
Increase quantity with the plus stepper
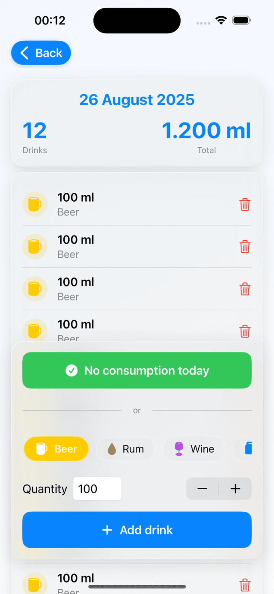pos(235,489)
